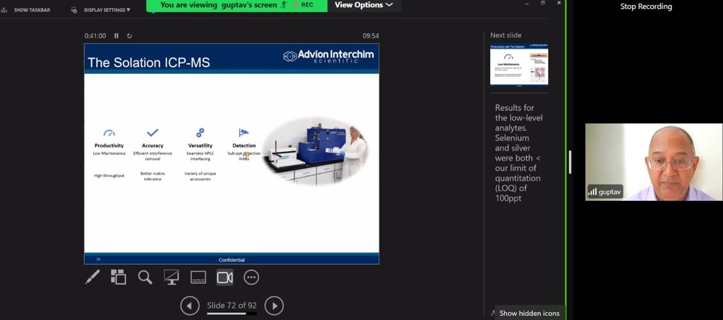The width and height of the screenshot is (723, 320).
Task: Select the next slide thumbnail preview
Action: [519, 64]
